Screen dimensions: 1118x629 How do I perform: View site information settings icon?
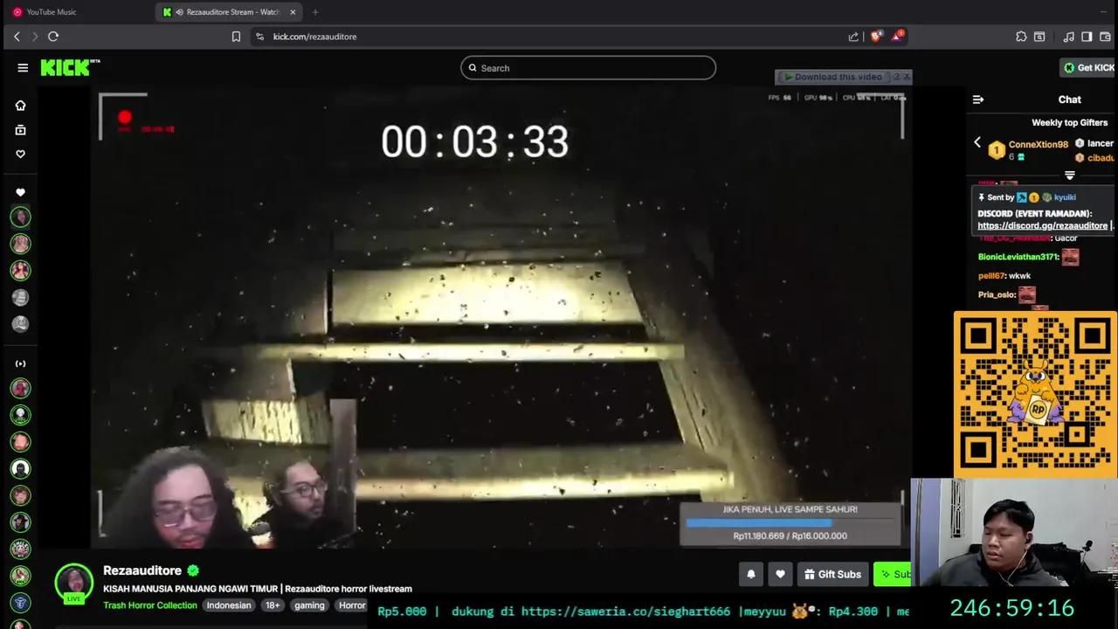(259, 37)
